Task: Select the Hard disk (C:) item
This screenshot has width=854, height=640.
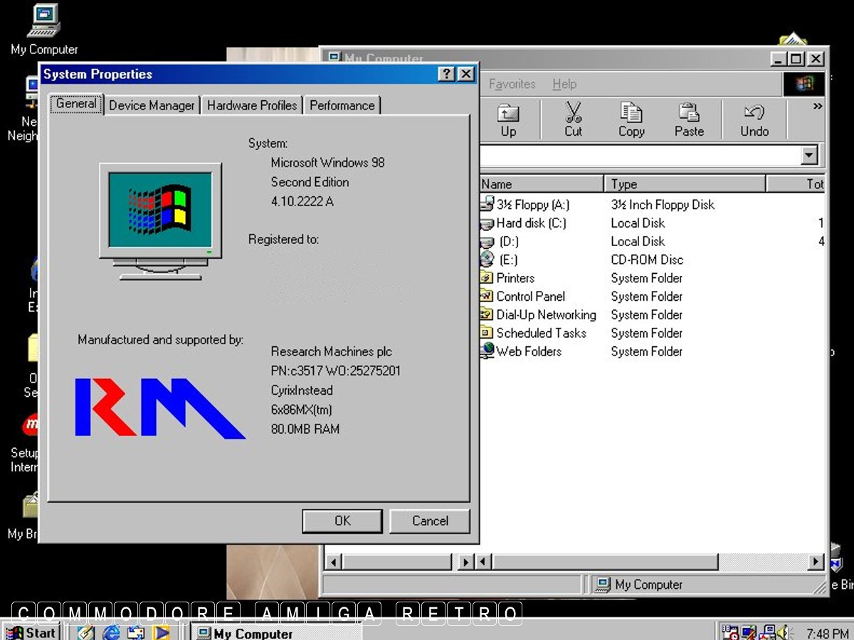Action: (530, 223)
